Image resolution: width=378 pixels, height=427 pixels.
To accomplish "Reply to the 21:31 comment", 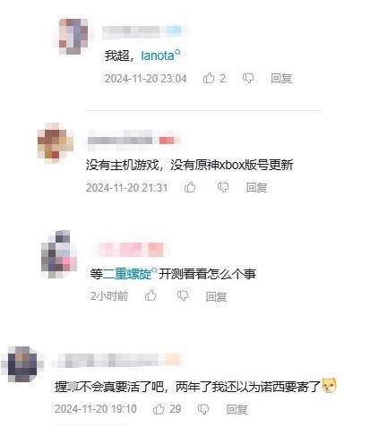I will coord(256,187).
